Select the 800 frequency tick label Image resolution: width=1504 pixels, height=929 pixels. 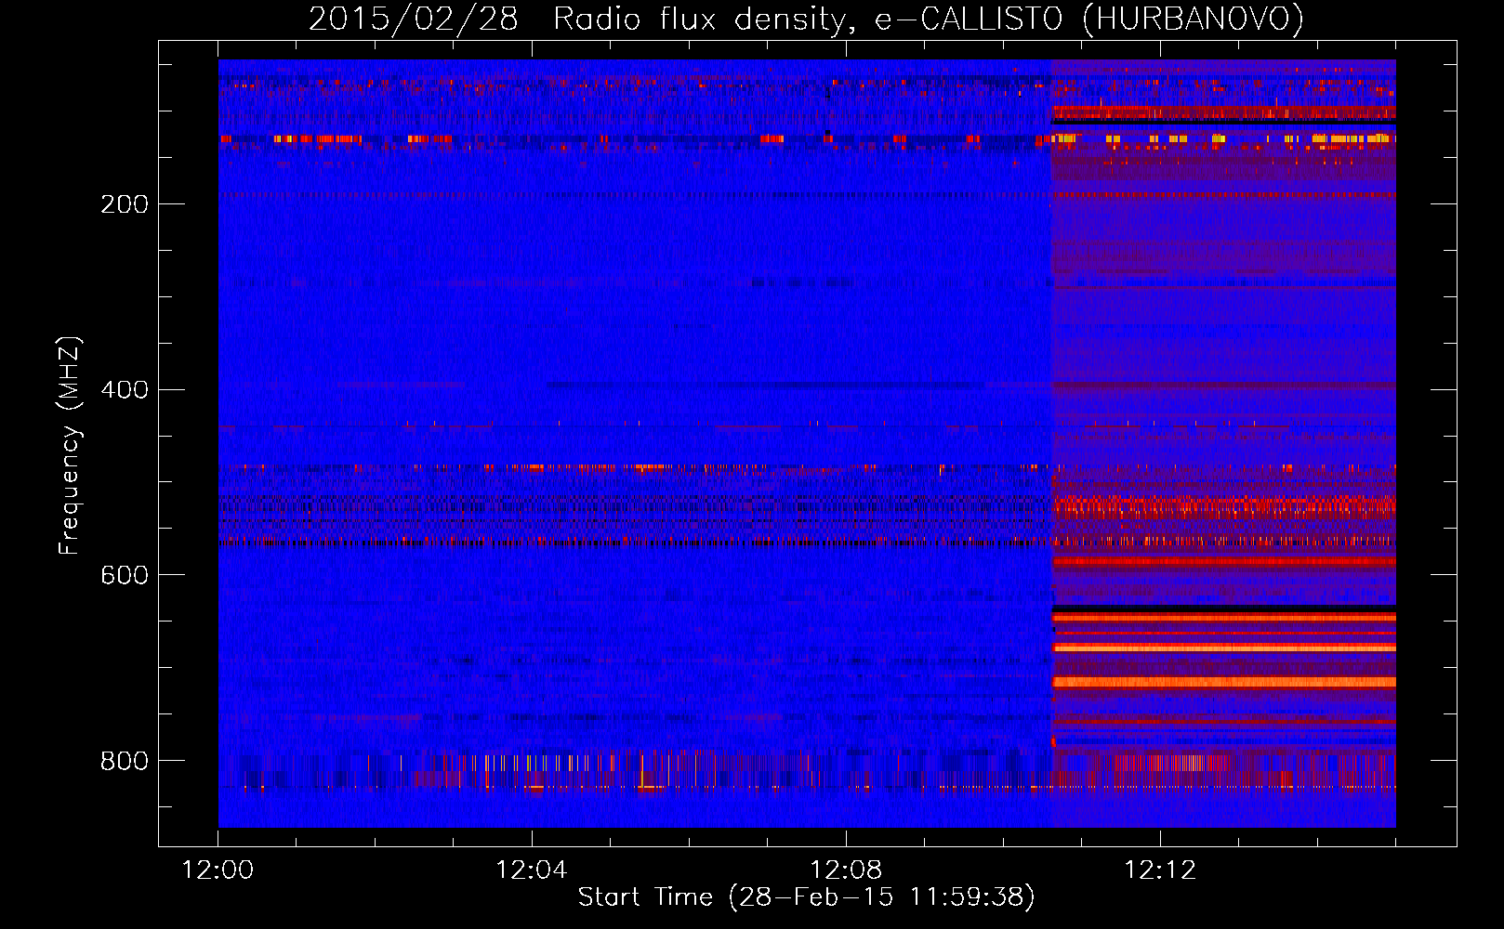[125, 761]
